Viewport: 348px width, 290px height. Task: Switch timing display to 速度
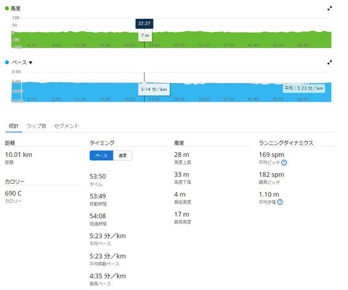[122, 156]
